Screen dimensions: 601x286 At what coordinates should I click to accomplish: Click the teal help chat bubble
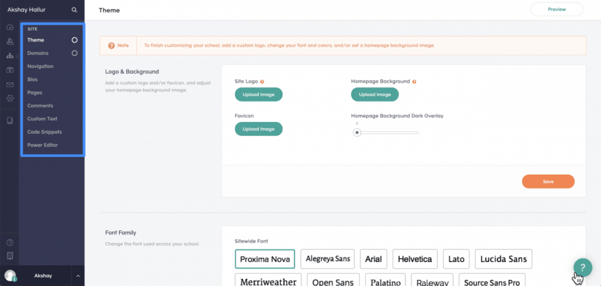(583, 267)
